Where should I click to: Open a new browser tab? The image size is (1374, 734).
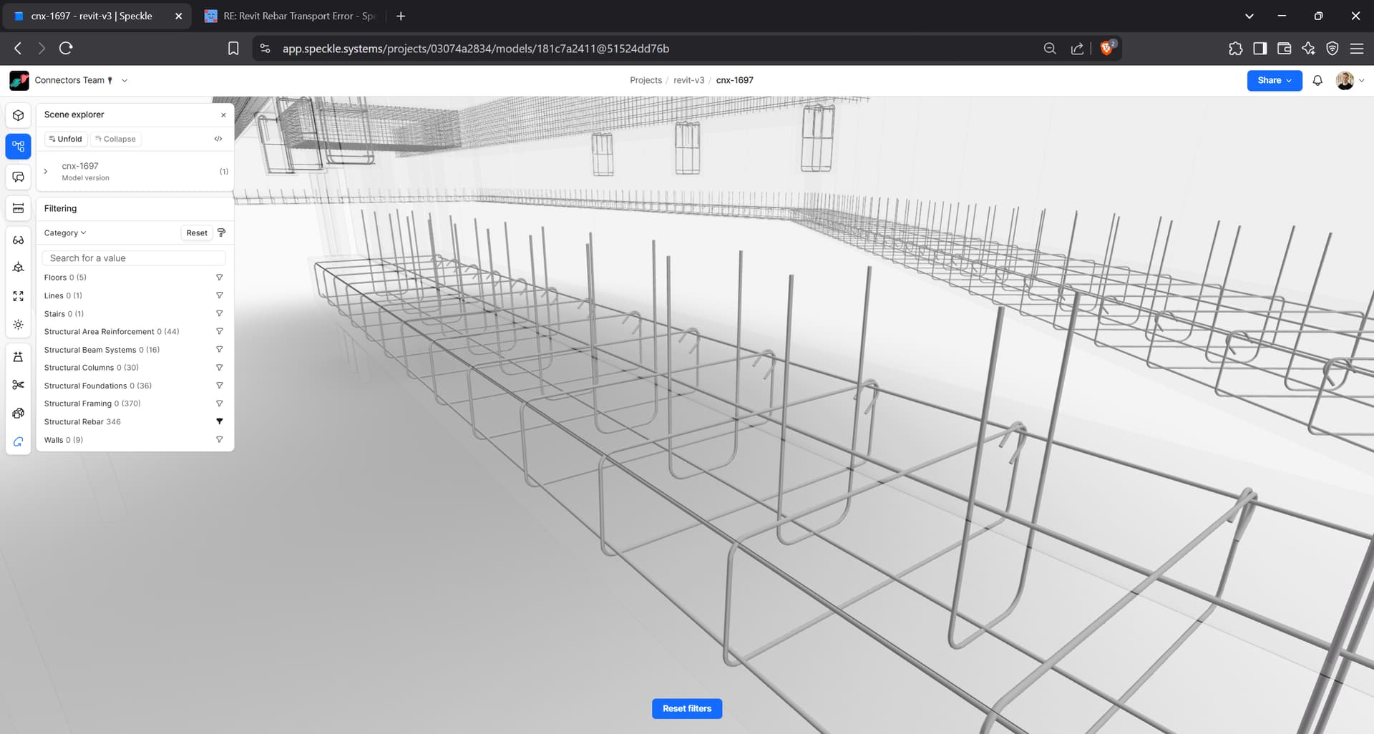tap(401, 16)
